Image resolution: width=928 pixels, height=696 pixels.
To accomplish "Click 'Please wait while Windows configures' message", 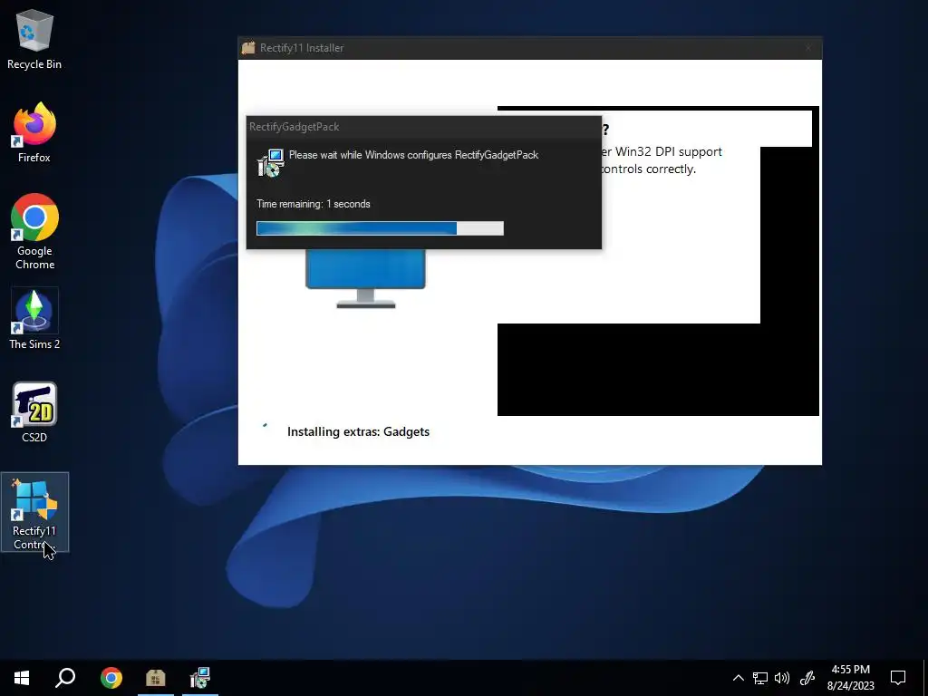I will coord(413,155).
